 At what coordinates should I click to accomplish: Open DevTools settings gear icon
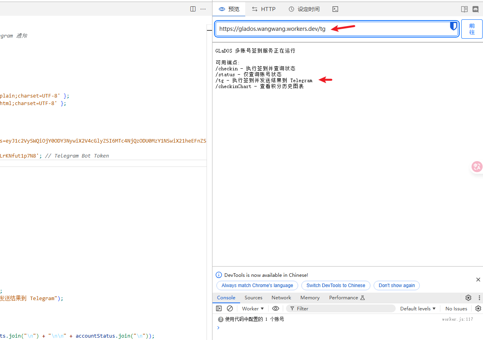[x=468, y=298]
